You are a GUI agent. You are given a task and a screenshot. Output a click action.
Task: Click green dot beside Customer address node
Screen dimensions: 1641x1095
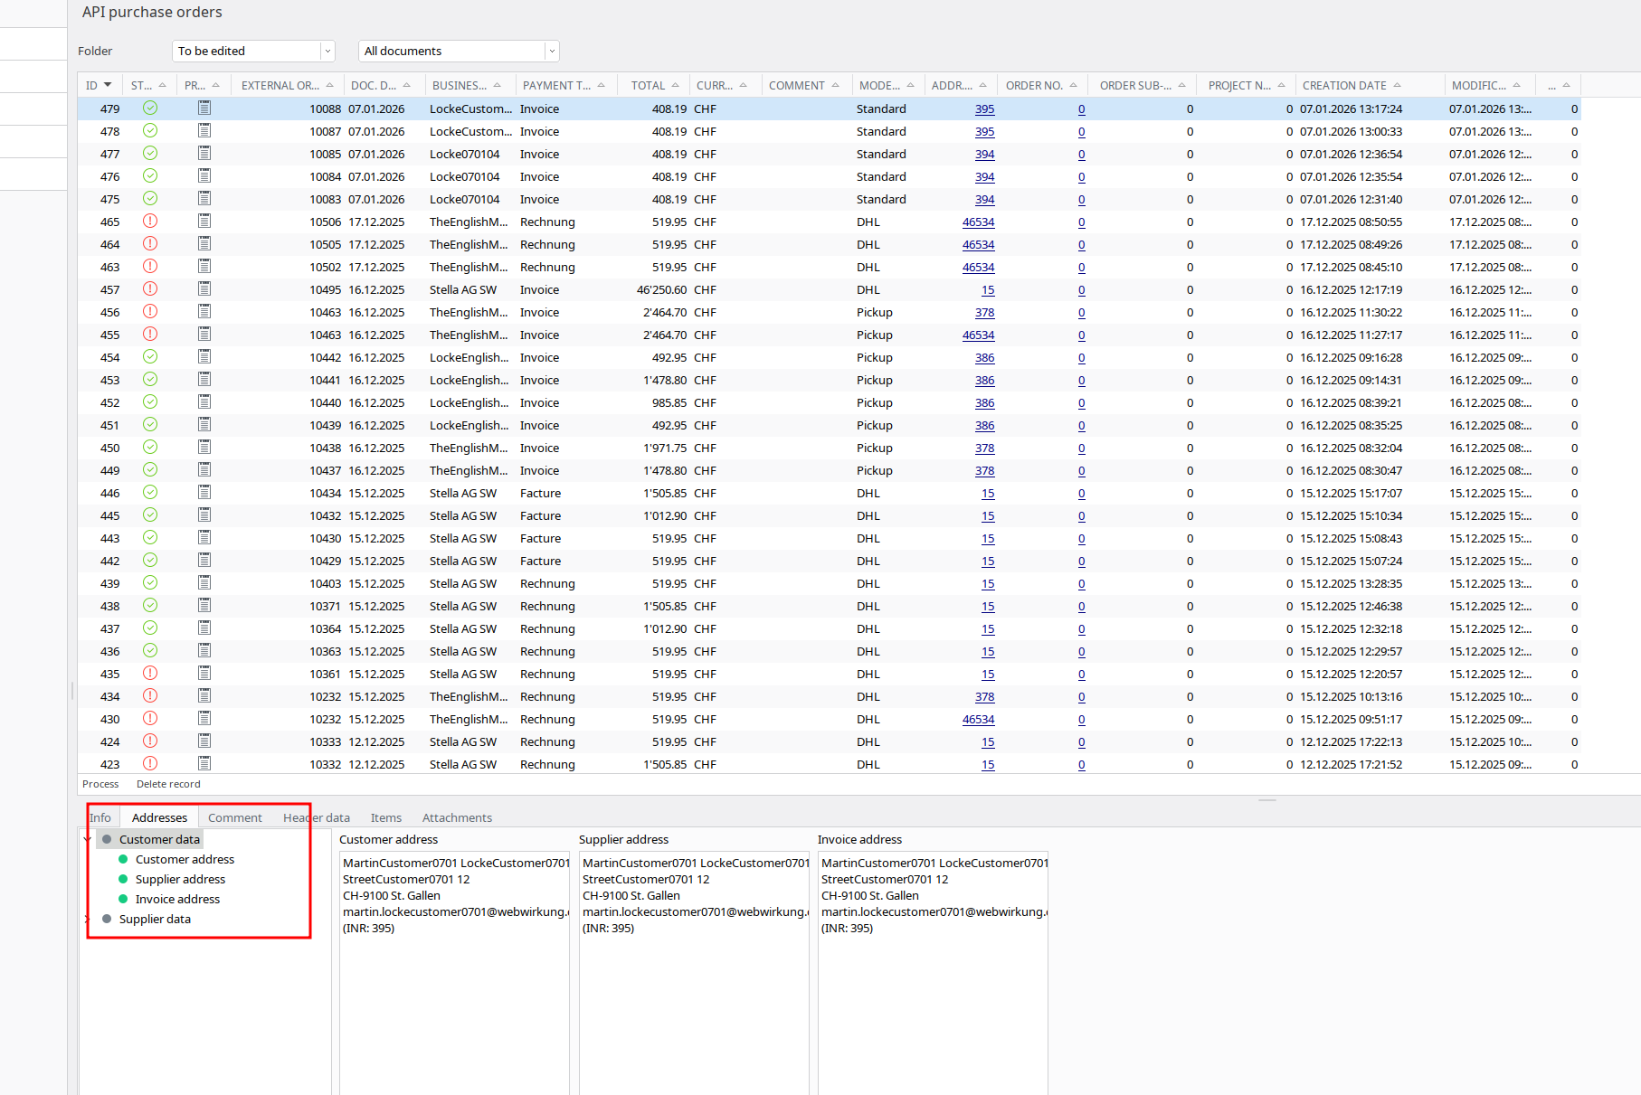[123, 859]
